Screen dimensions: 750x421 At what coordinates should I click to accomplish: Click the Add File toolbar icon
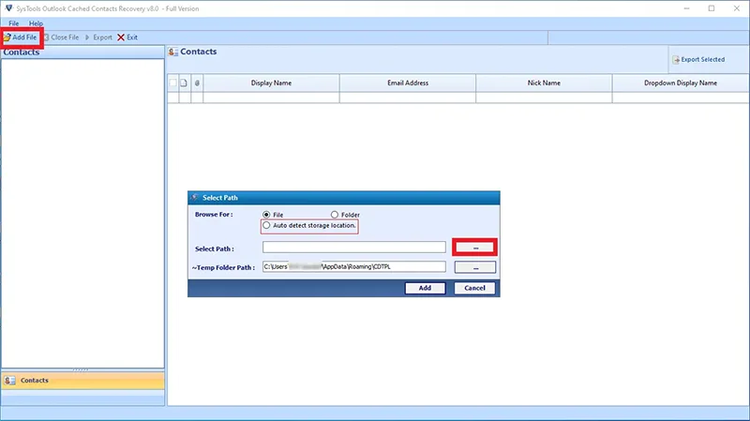(x=7, y=37)
